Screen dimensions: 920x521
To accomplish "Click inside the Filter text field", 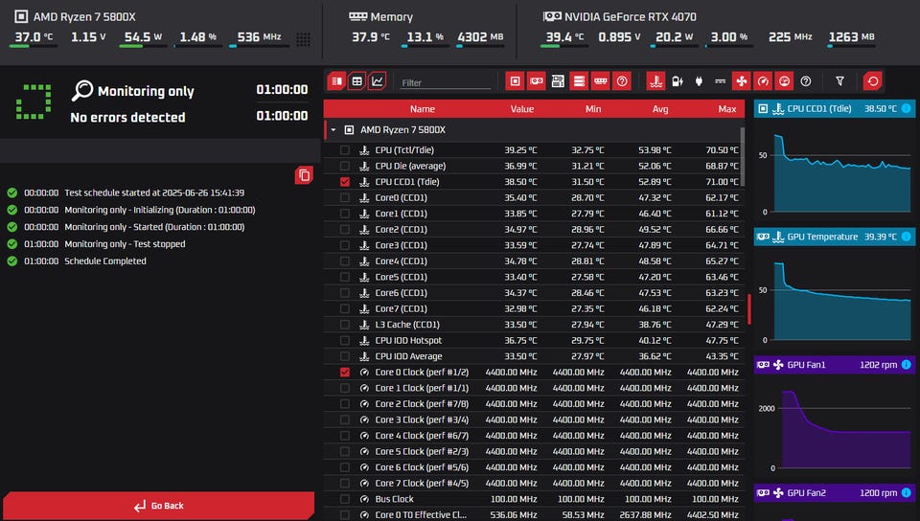I will tap(445, 82).
